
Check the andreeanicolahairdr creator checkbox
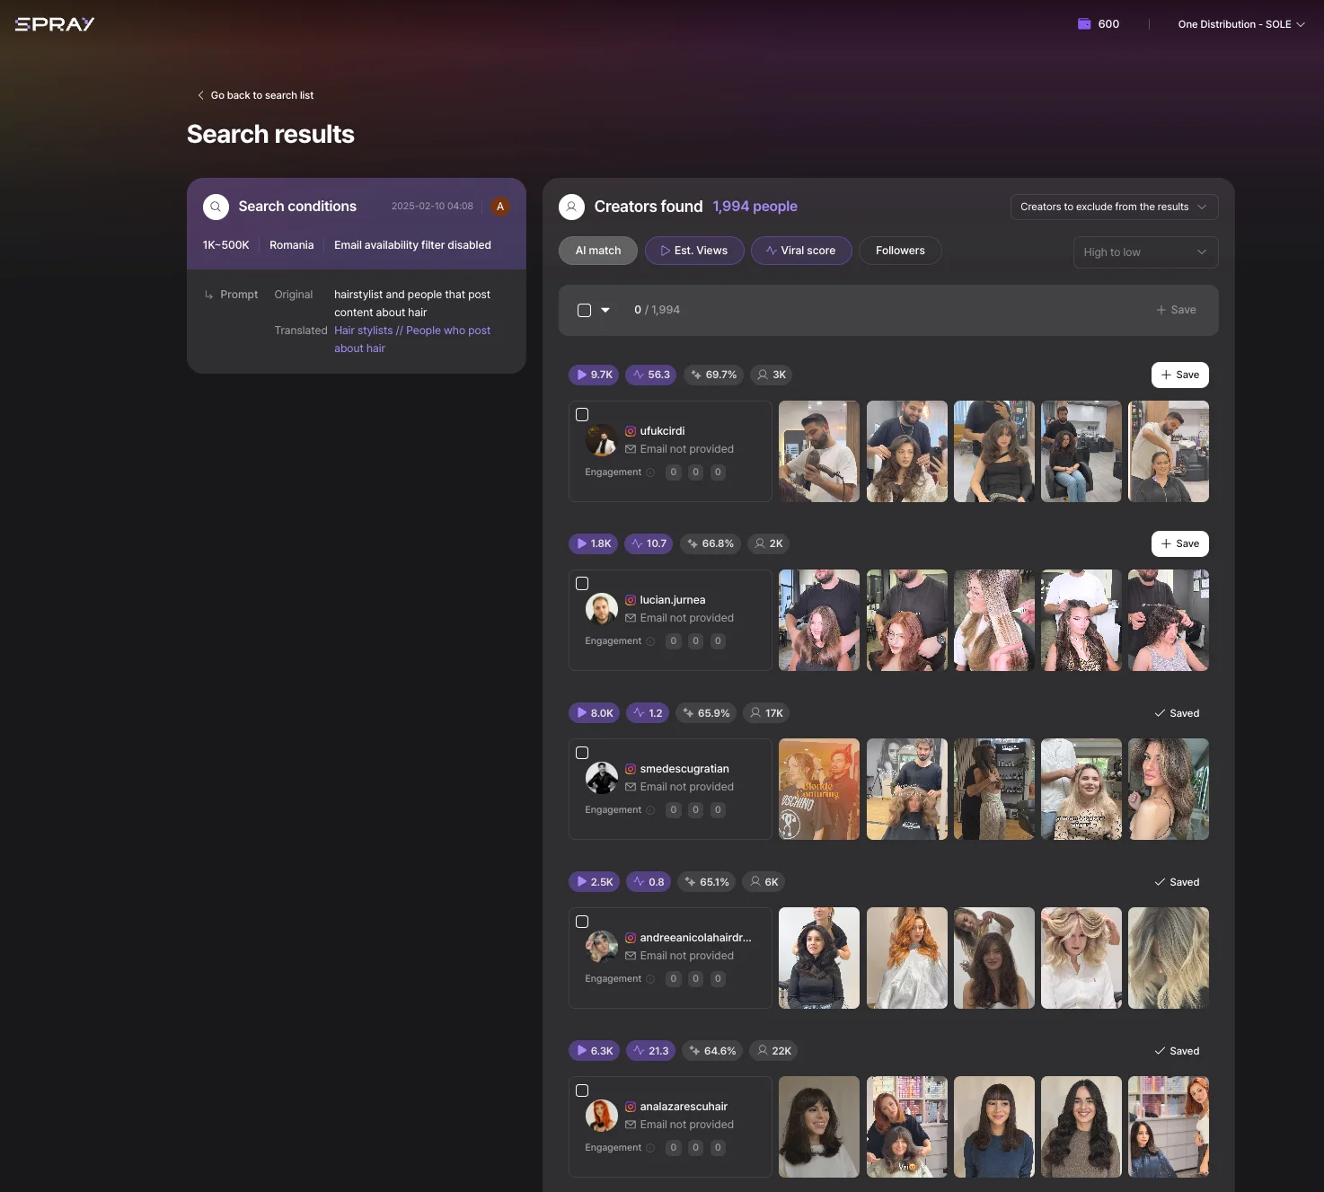582,922
